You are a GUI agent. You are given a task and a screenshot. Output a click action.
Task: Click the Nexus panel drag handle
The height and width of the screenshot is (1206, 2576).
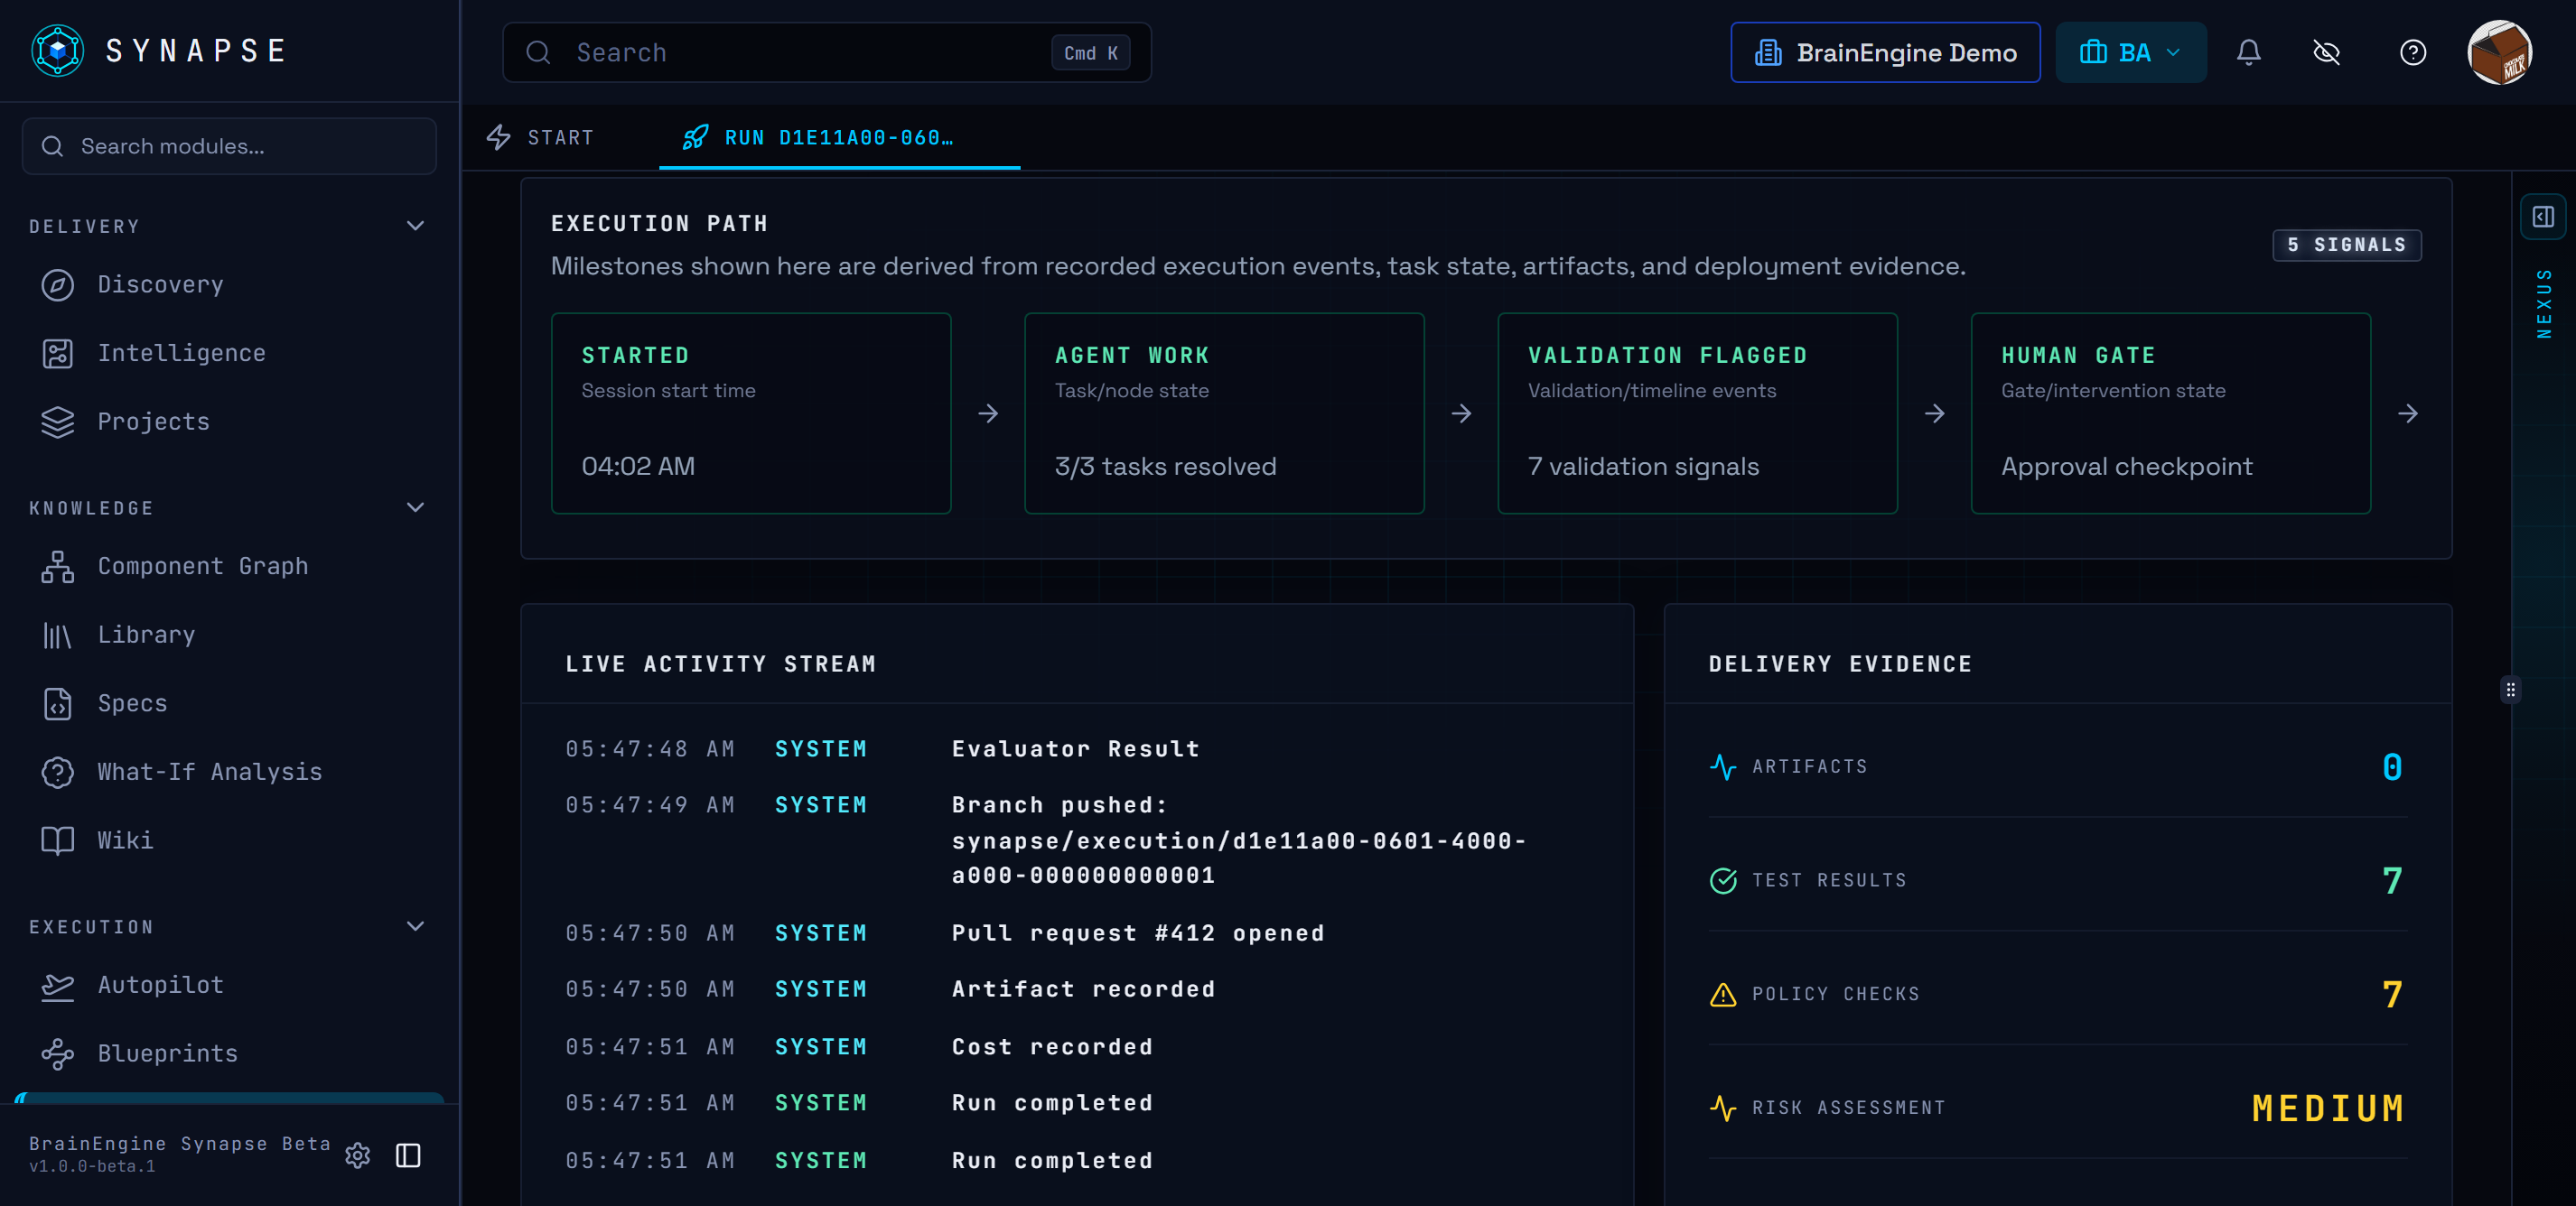coord(2510,690)
